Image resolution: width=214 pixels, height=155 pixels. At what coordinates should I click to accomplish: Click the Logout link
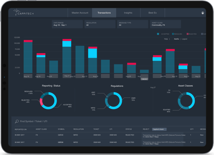(184, 39)
